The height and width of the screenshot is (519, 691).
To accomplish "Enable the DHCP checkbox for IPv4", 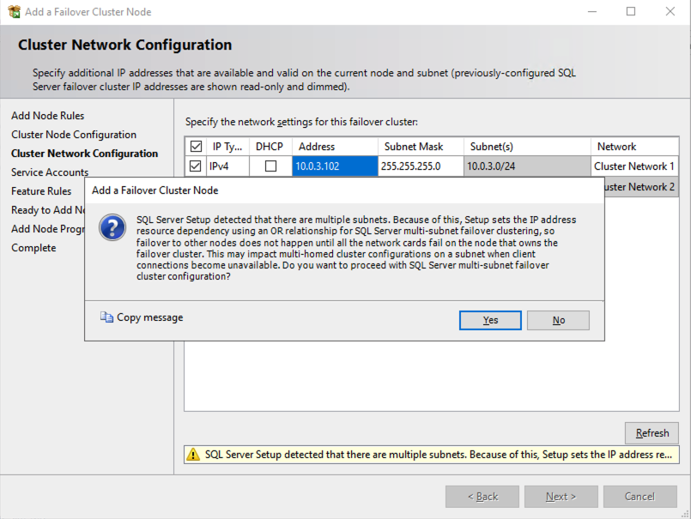I will coord(270,166).
